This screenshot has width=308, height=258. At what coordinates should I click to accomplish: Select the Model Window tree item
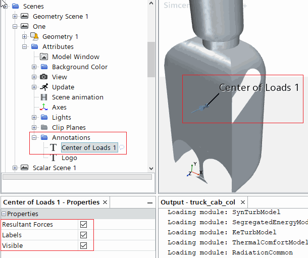[76, 57]
